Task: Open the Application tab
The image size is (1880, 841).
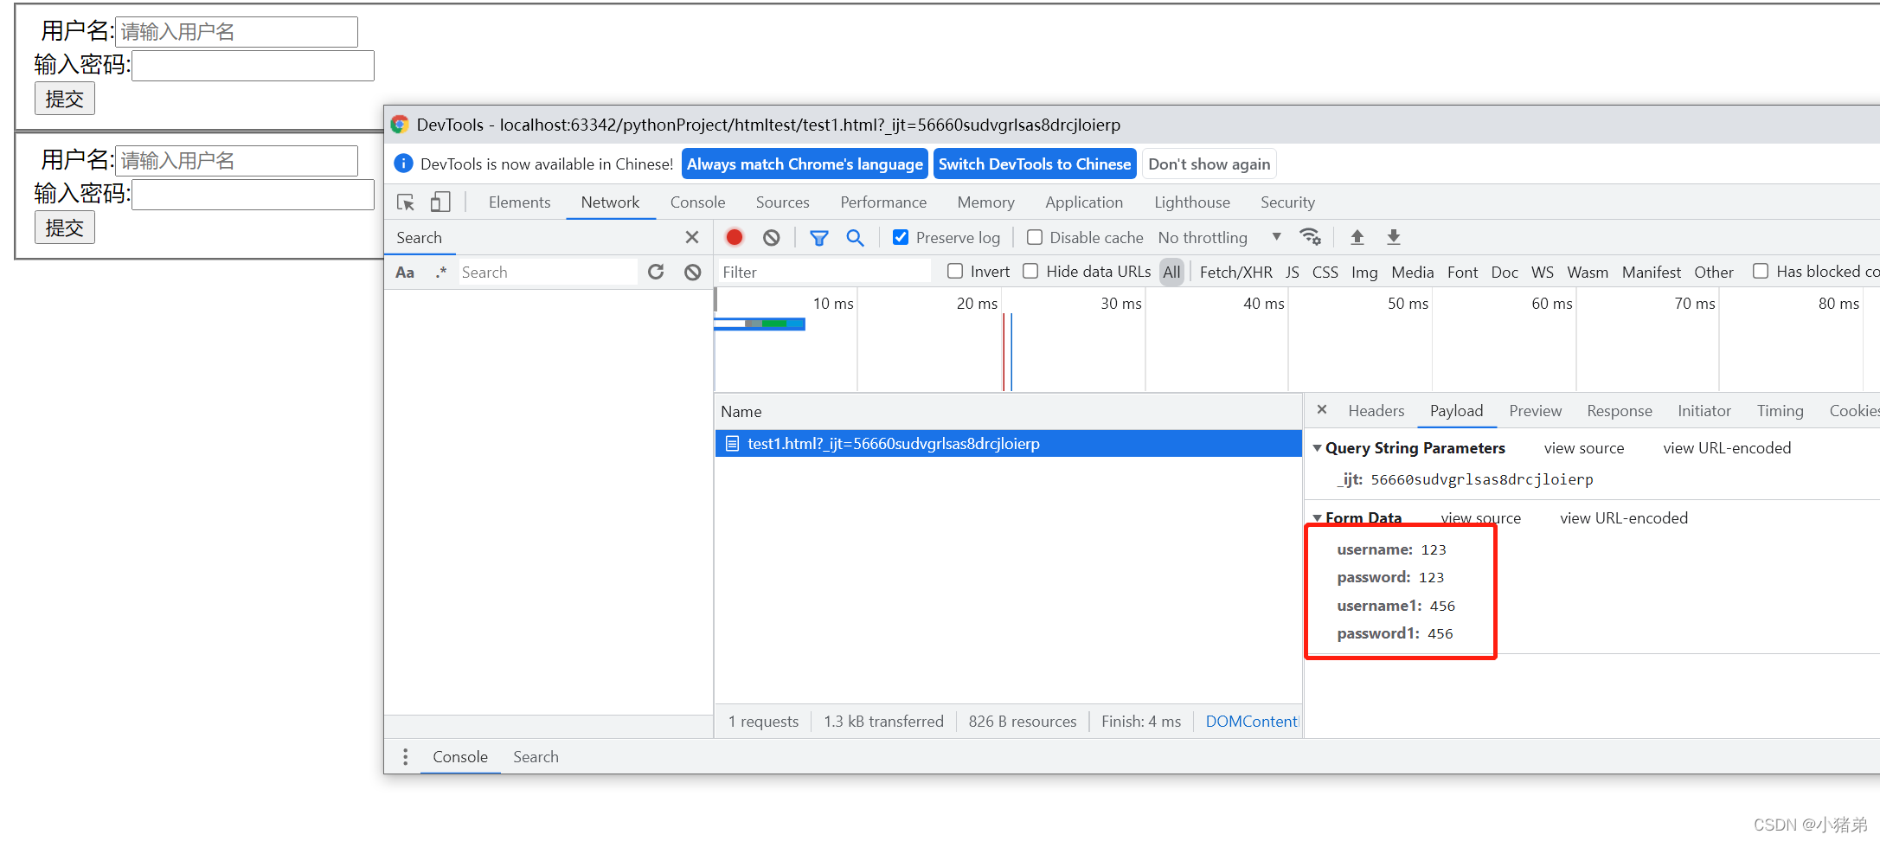Action: [x=1084, y=202]
